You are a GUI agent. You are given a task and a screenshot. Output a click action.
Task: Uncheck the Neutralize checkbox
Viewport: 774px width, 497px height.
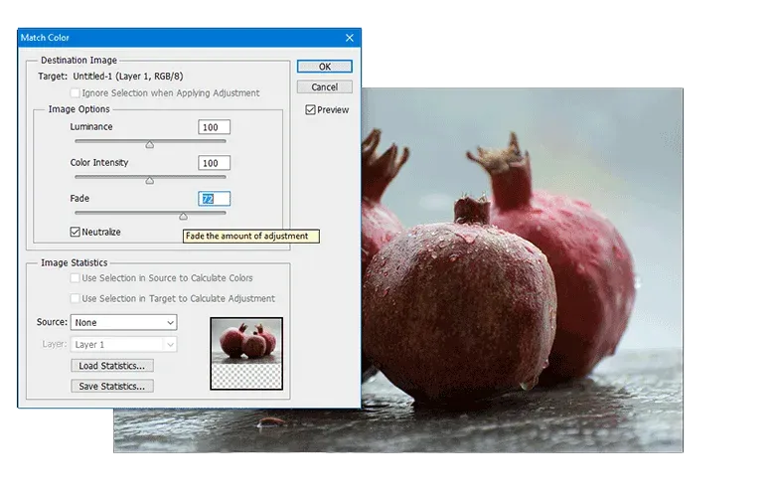click(76, 232)
